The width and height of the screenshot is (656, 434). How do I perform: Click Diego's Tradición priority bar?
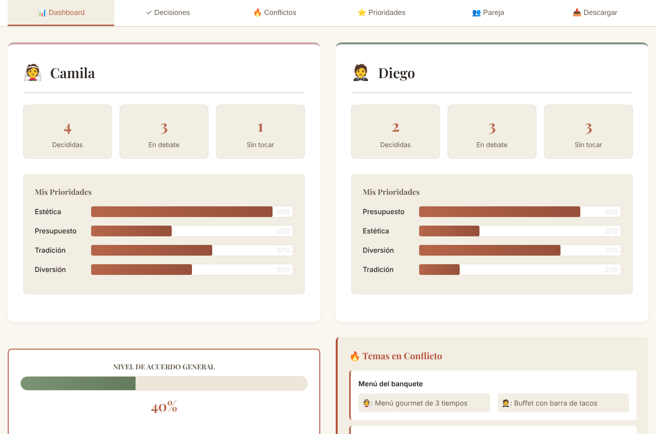coord(520,270)
